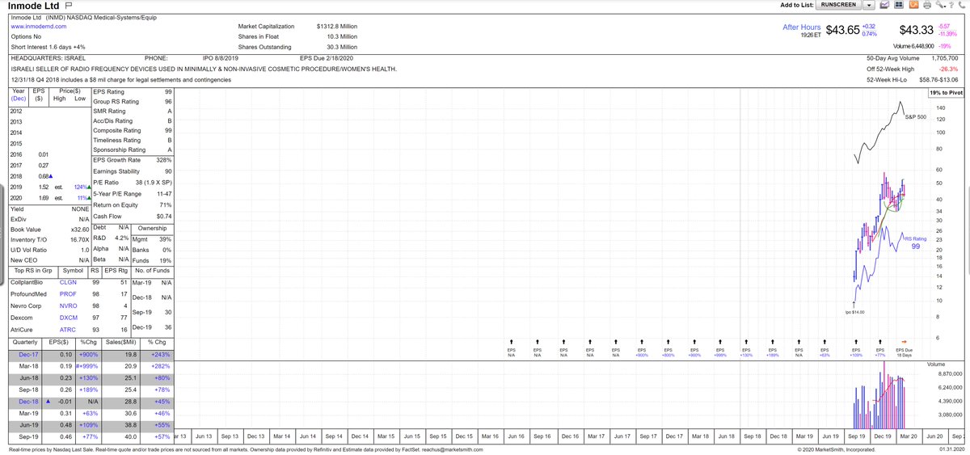Click the CollplantBio group row name
Image resolution: width=970 pixels, height=455 pixels.
click(27, 282)
